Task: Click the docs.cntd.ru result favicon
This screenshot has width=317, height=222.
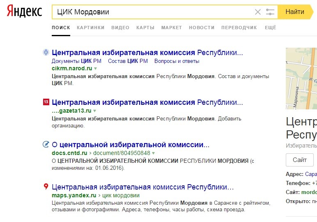Action: [46, 144]
